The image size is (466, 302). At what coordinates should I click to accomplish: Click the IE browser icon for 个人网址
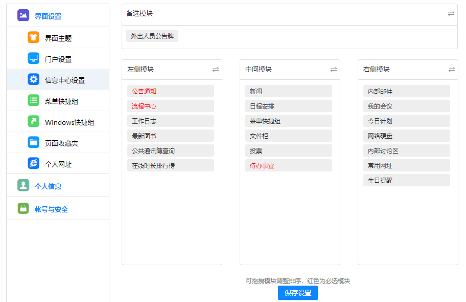[33, 163]
